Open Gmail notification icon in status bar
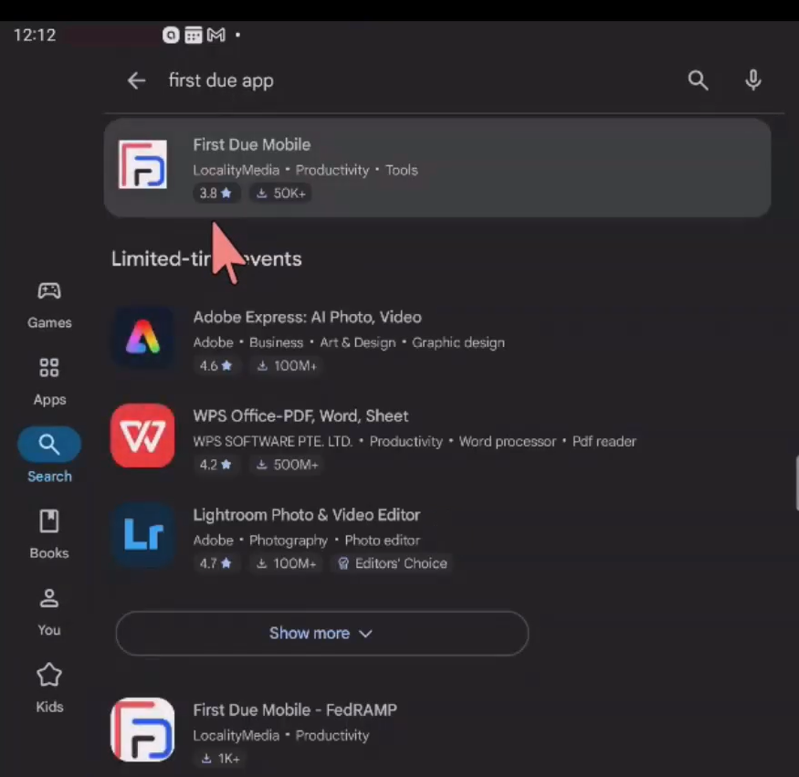 point(216,36)
